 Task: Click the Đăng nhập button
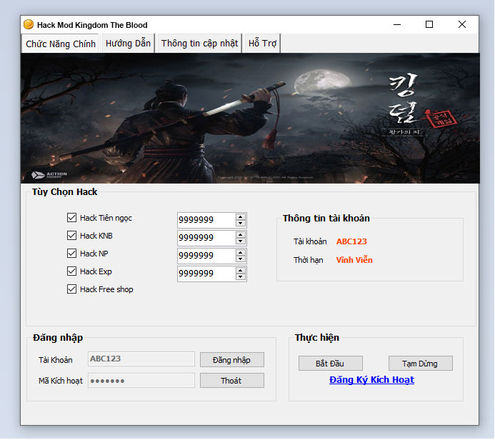click(231, 360)
